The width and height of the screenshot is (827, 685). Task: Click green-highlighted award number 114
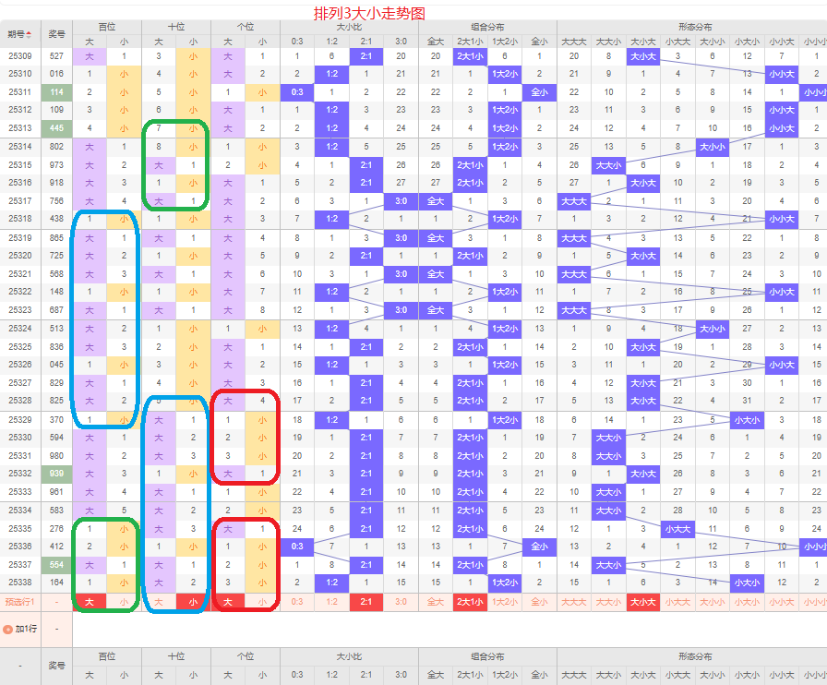(56, 92)
